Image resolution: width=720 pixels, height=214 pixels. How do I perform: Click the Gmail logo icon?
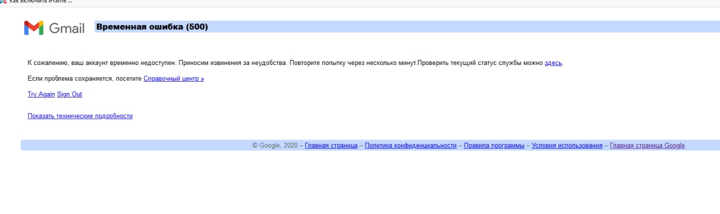pos(34,28)
